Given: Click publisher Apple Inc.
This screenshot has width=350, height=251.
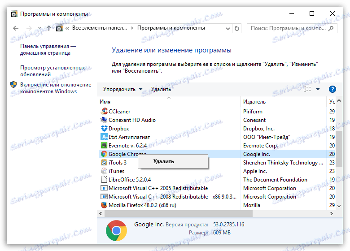Looking at the screenshot, I should click(255, 171).
